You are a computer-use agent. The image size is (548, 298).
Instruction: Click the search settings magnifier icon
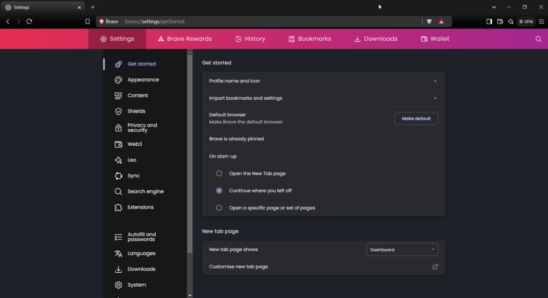(x=538, y=39)
